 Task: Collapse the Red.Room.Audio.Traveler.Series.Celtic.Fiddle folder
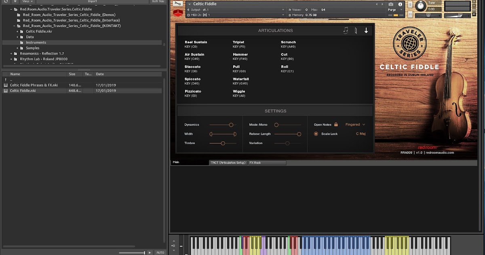pyautogui.click(x=11, y=9)
